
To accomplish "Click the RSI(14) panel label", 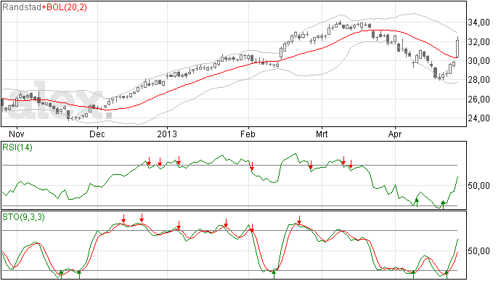I will tap(17, 147).
